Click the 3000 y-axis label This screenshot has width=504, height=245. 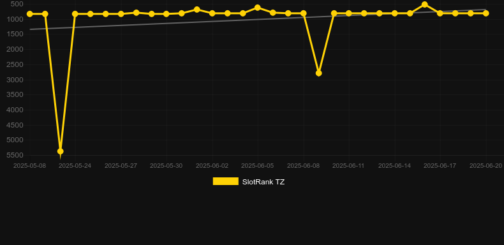[x=15, y=80]
